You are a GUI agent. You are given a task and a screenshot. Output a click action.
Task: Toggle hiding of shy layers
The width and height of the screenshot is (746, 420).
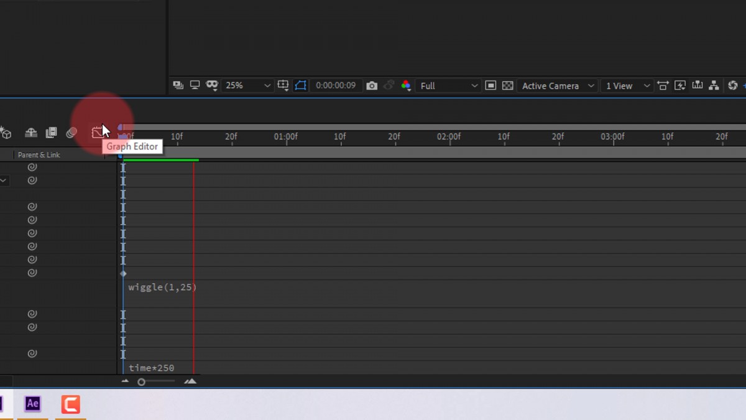[31, 133]
